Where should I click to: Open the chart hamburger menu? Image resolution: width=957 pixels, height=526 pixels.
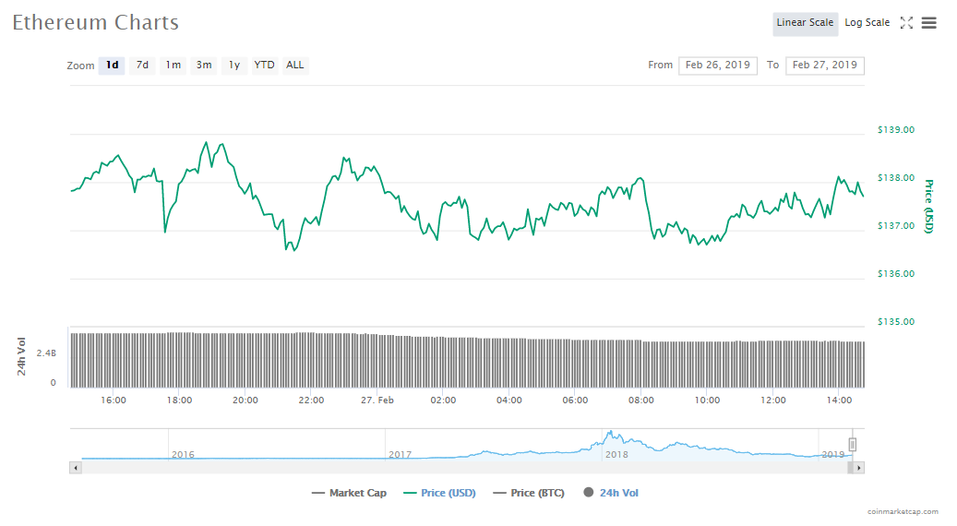click(928, 23)
